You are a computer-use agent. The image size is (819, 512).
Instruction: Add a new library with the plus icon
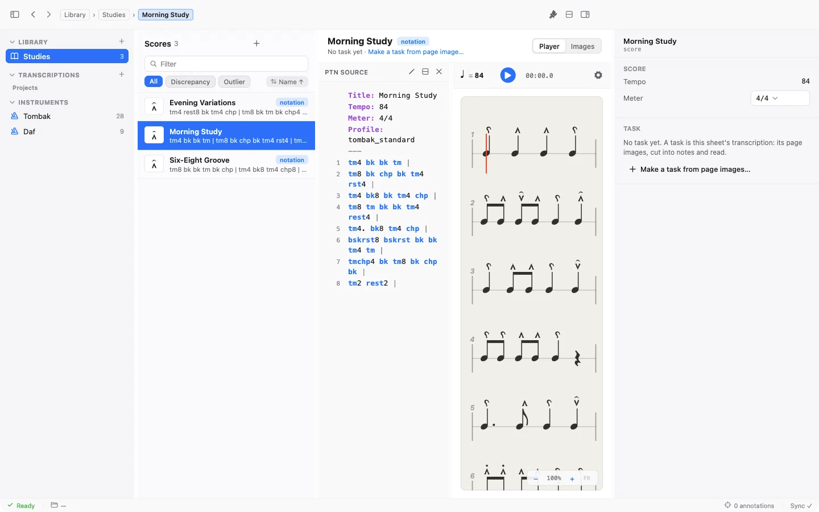point(122,42)
